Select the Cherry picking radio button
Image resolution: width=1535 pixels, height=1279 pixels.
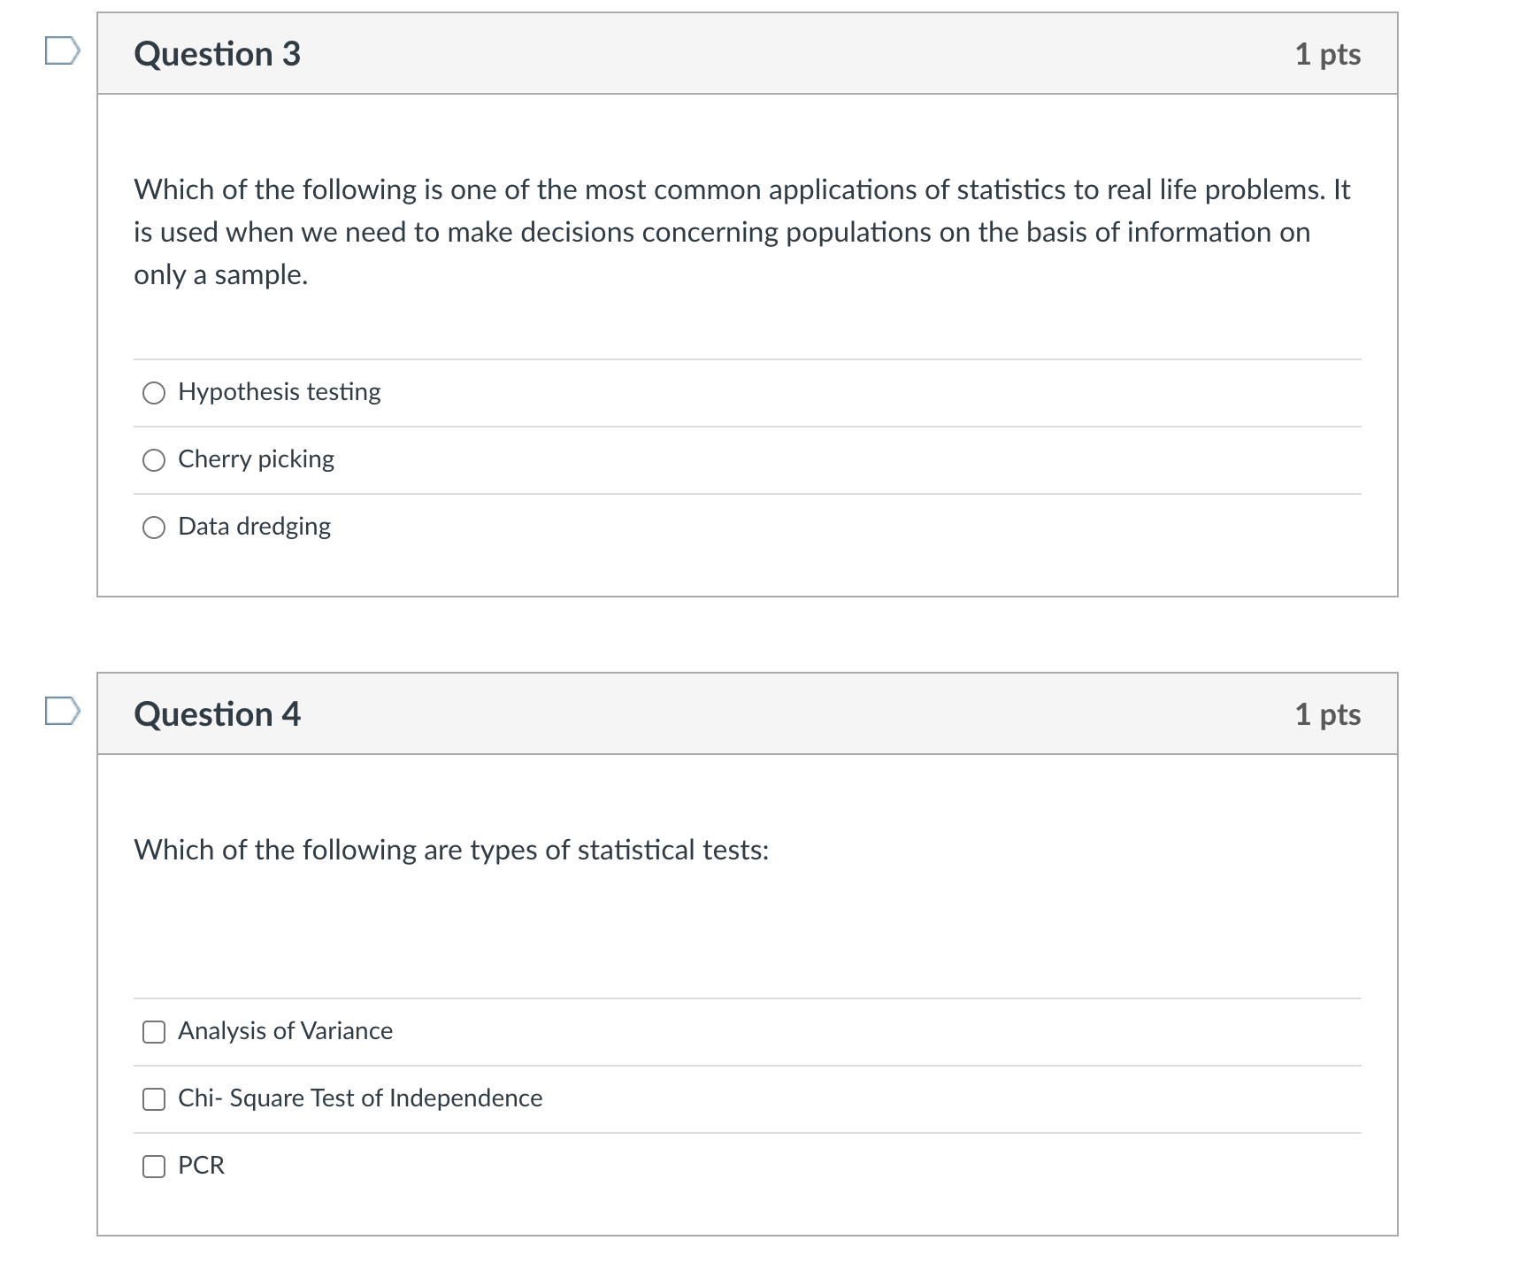pyautogui.click(x=155, y=459)
